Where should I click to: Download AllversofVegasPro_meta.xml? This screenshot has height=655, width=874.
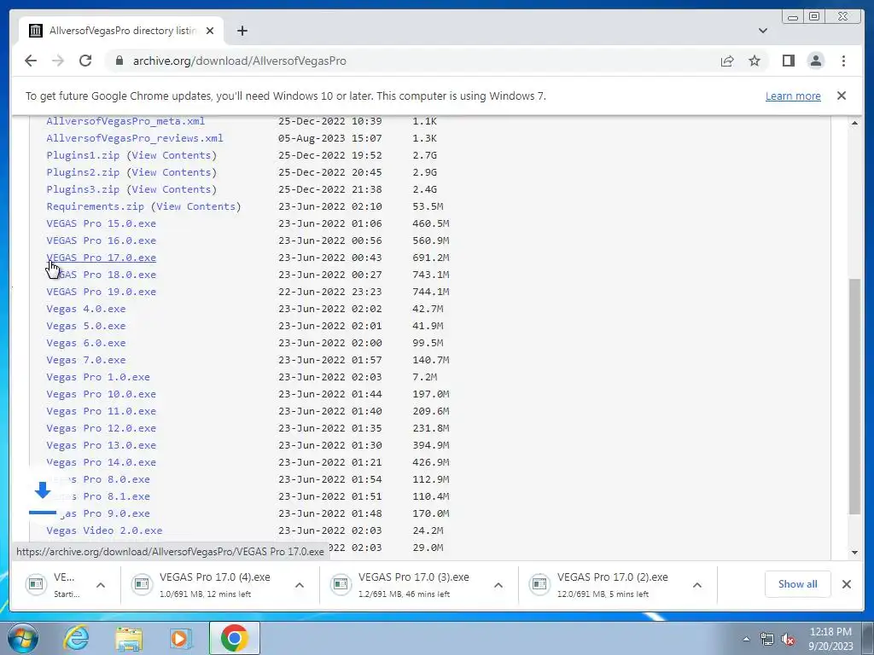125,121
